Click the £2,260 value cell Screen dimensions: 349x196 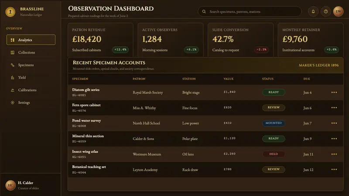coord(229,154)
